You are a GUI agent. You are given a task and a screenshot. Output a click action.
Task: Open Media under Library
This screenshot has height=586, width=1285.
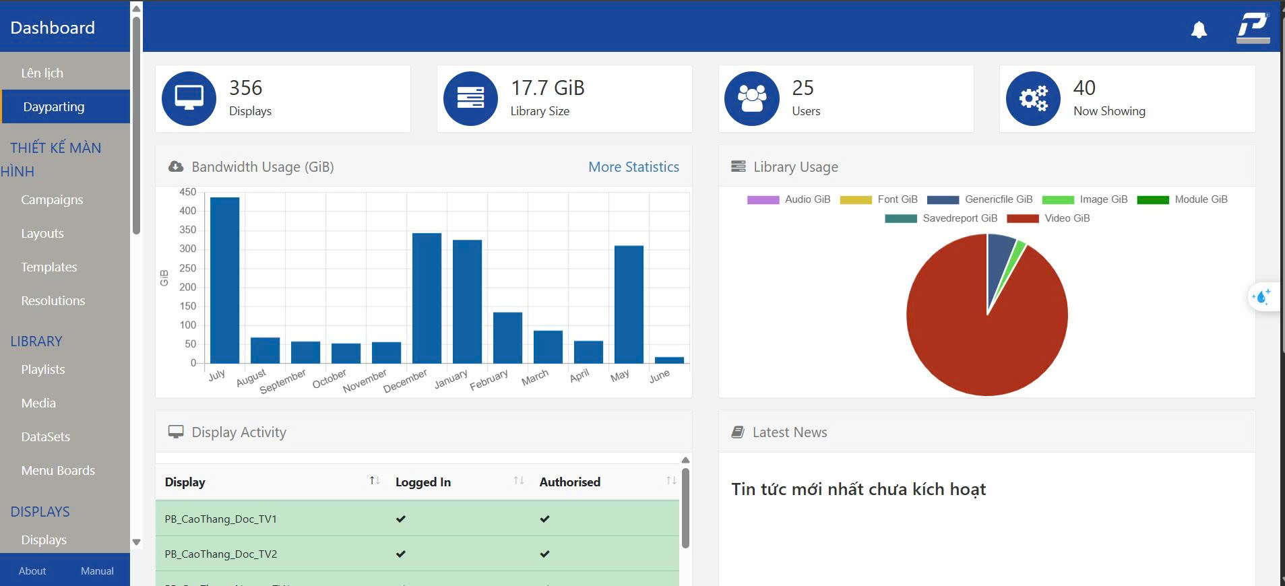point(38,403)
